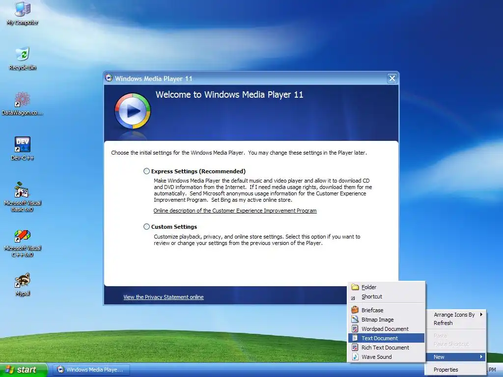Open New in the desktop context menu
503x377 pixels.
(456, 357)
